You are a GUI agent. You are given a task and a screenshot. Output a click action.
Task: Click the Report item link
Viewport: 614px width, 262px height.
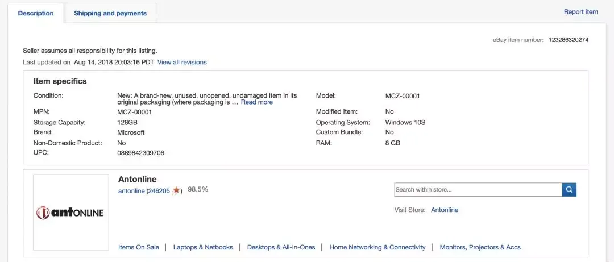(580, 12)
